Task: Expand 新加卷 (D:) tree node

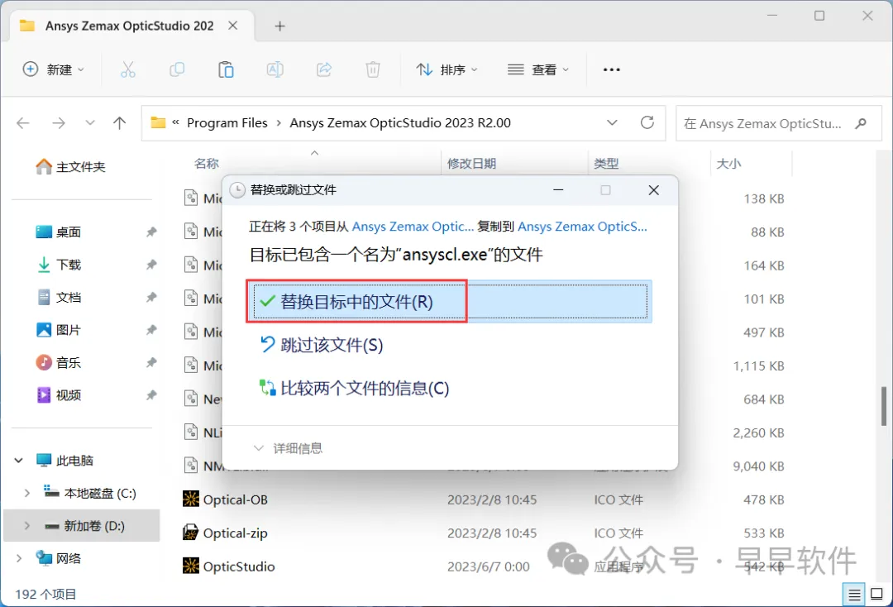Action: pyautogui.click(x=26, y=526)
